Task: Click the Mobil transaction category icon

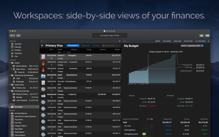Action: [x=43, y=76]
